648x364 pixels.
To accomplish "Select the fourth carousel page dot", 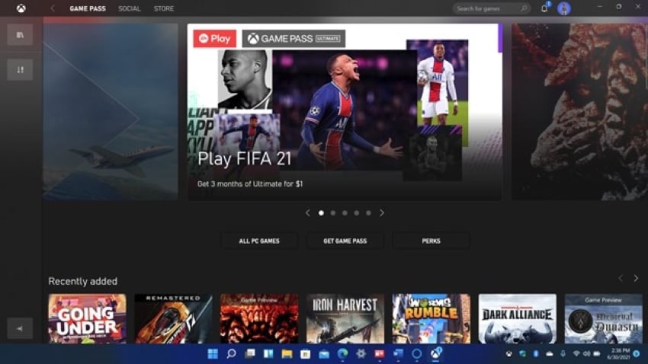I will [x=357, y=213].
